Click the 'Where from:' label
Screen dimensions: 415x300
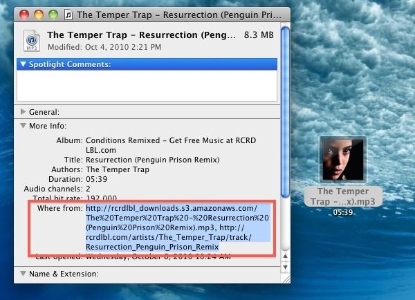60,208
